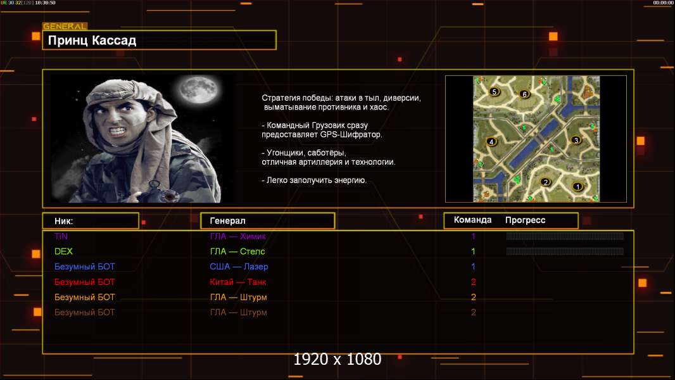This screenshot has width=675, height=380.
Task: Select player DEX in the list
Action: pos(63,251)
